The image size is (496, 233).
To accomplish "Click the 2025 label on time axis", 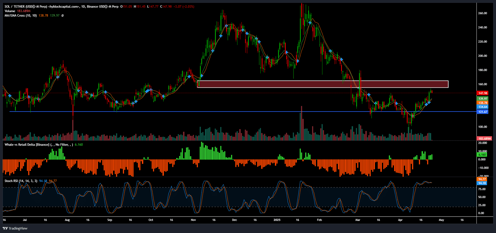I will 277,220.
